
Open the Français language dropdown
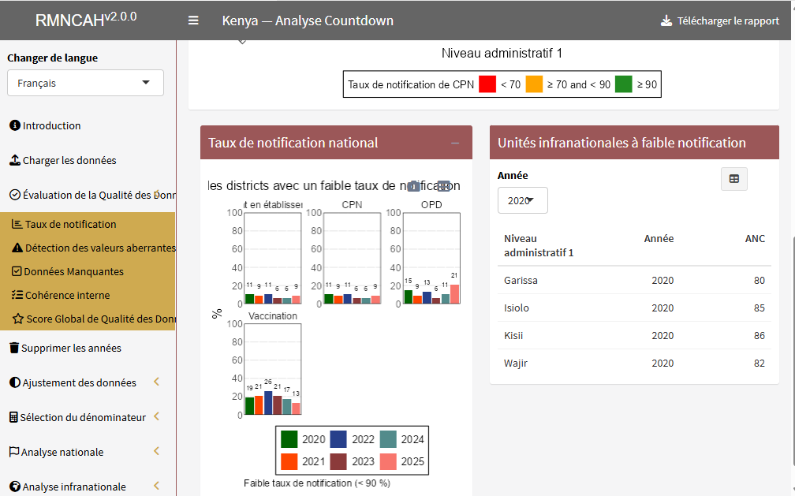click(x=85, y=83)
